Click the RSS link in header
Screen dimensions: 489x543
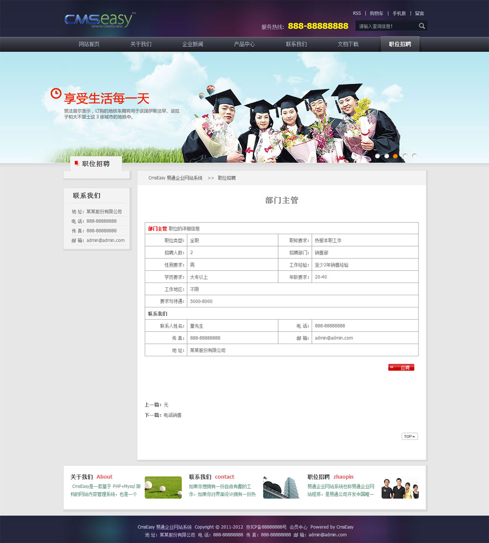(357, 13)
